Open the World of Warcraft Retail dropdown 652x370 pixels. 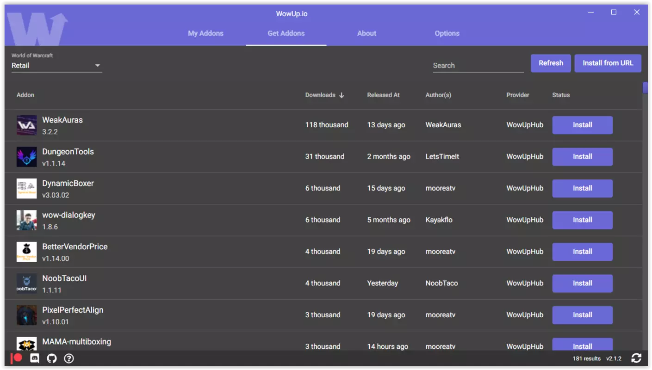point(56,66)
